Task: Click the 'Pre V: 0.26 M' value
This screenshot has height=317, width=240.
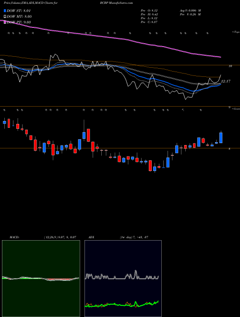Action: [190, 14]
